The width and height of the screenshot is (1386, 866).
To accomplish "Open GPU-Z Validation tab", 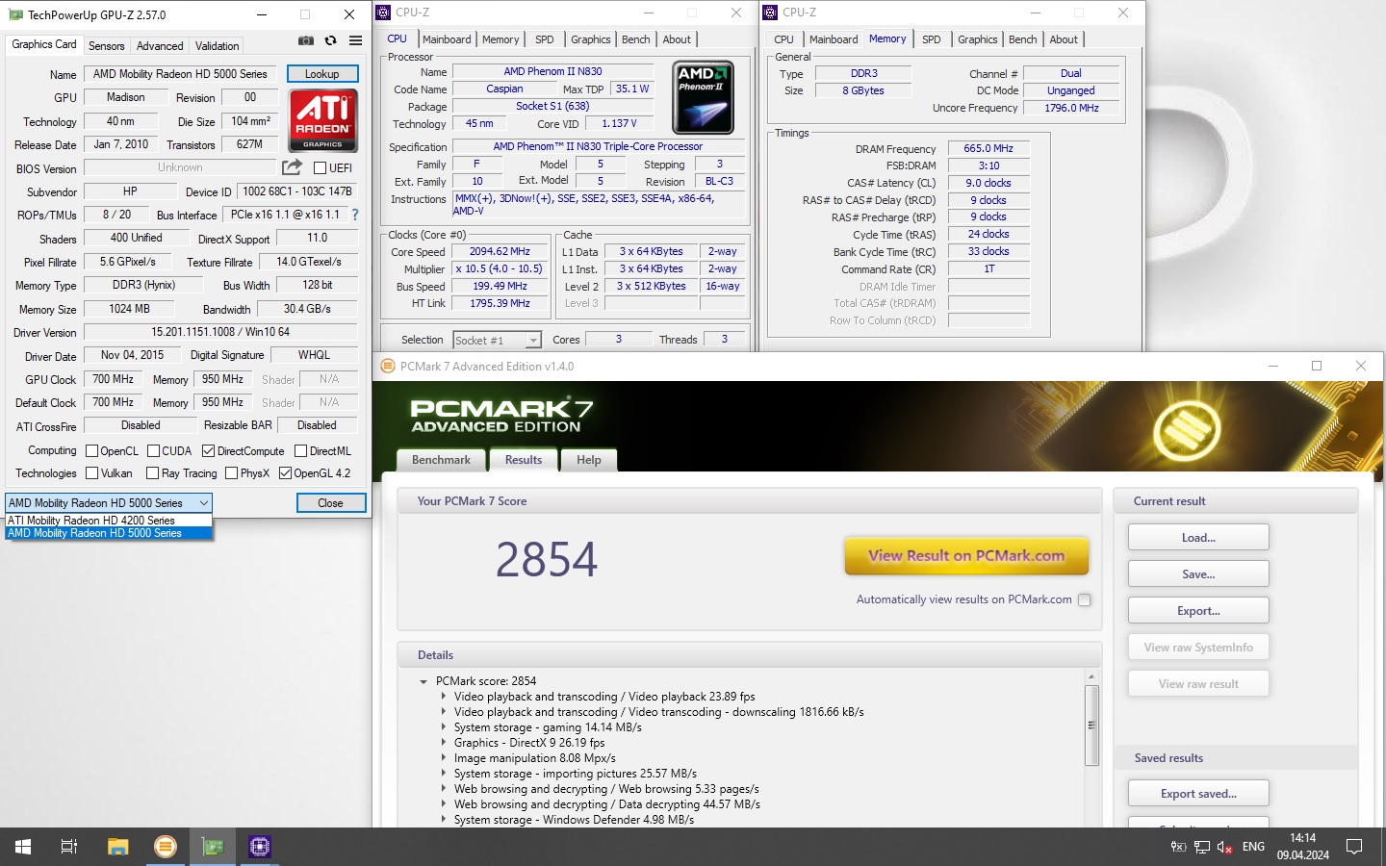I will pos(217,46).
